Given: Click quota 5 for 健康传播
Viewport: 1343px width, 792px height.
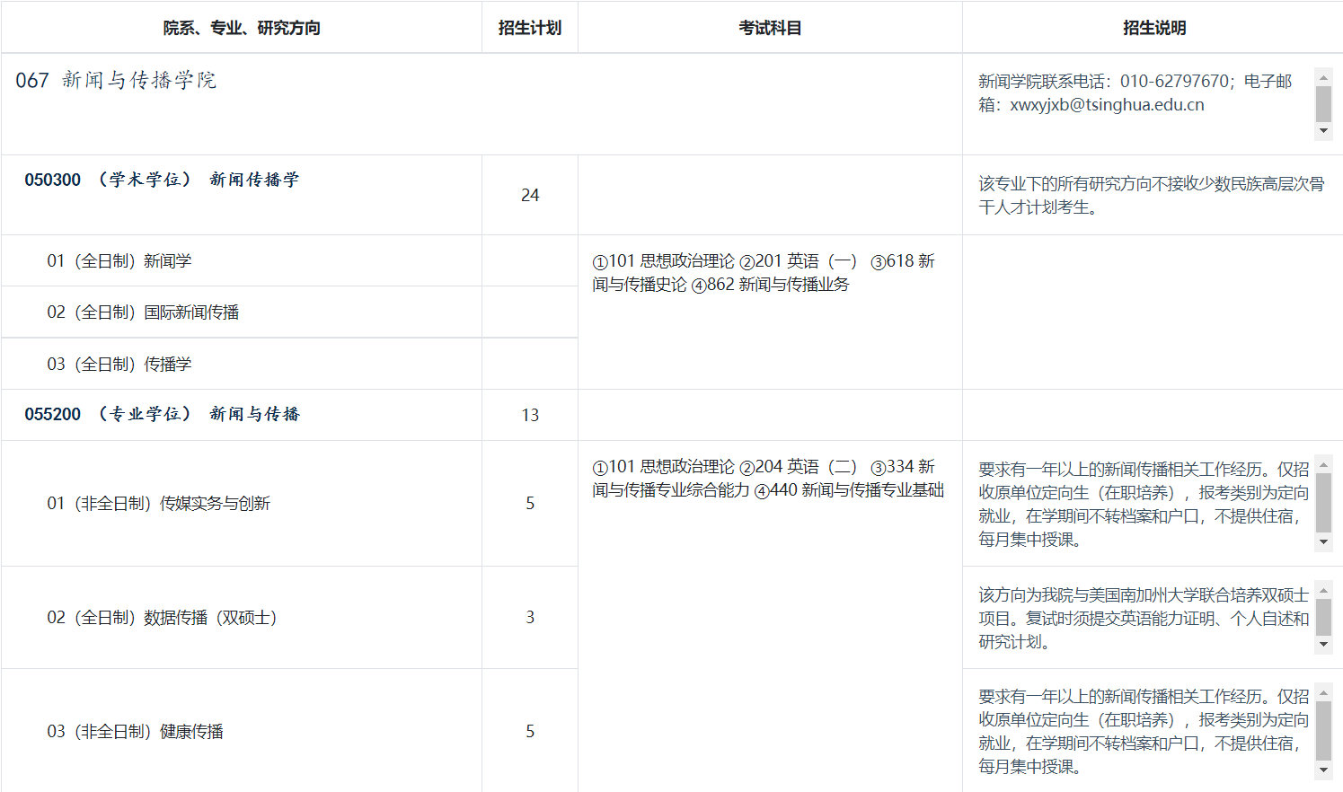Looking at the screenshot, I should 530,731.
